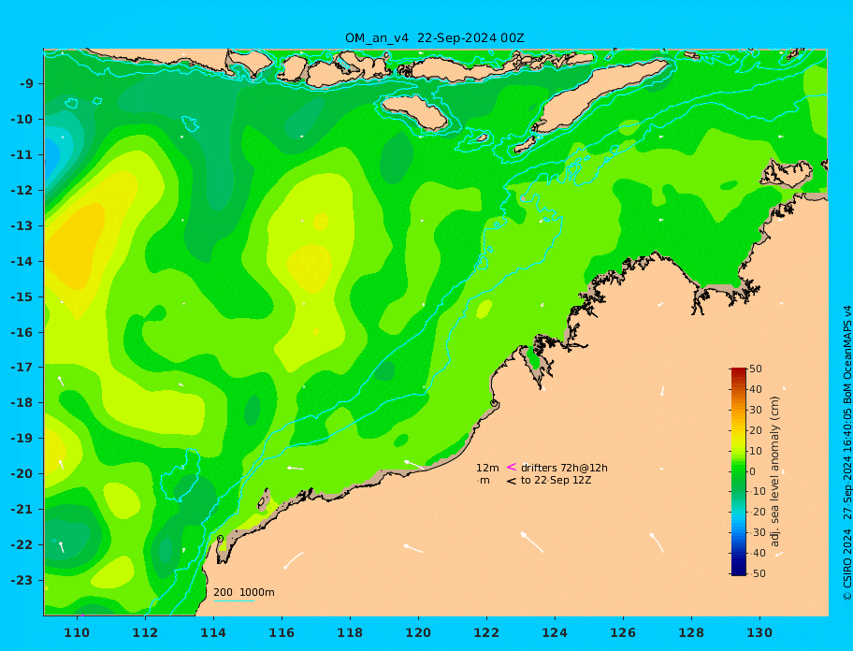Viewport: 853px width, 651px height.
Task: Click the latitude axis label -18
Action: click(x=22, y=403)
